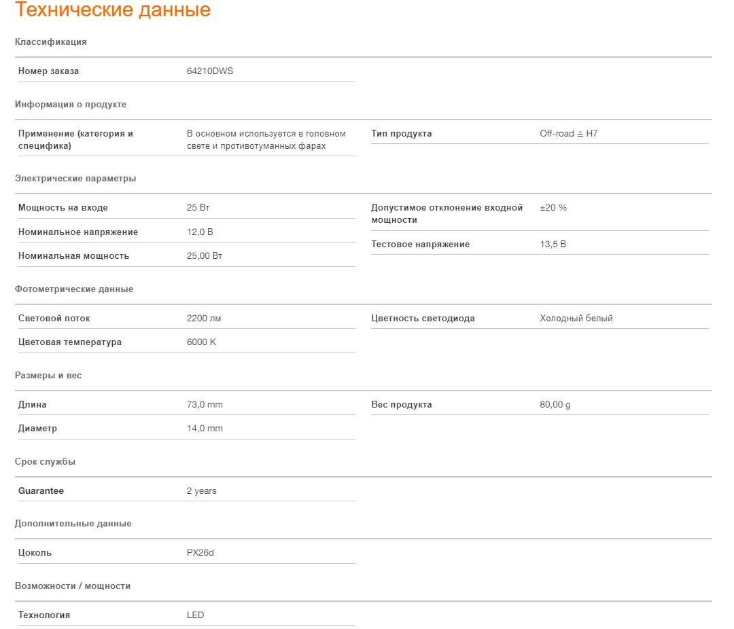Viewport: 734px width, 629px height.
Task: Select order number 64210DWS value
Action: pyautogui.click(x=210, y=71)
